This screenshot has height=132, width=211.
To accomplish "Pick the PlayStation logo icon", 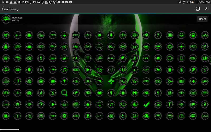I will tap(135, 58).
